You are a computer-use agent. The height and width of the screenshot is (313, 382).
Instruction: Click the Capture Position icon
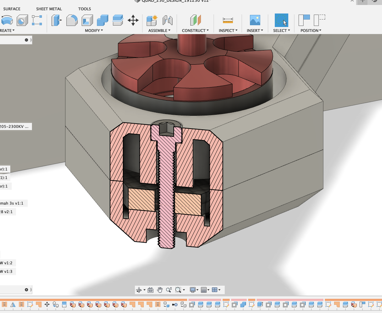pos(304,20)
